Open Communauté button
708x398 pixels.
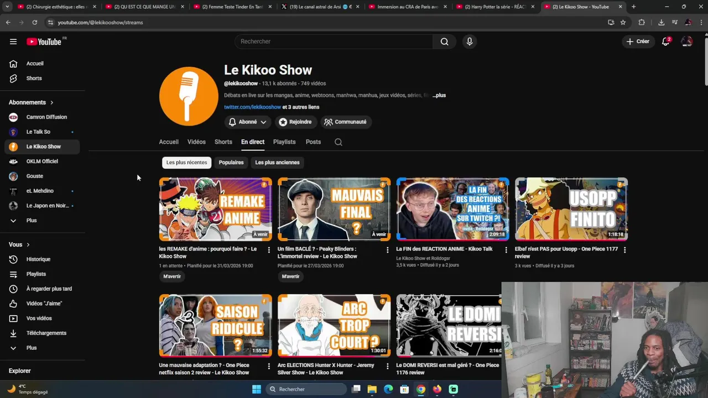pos(345,122)
